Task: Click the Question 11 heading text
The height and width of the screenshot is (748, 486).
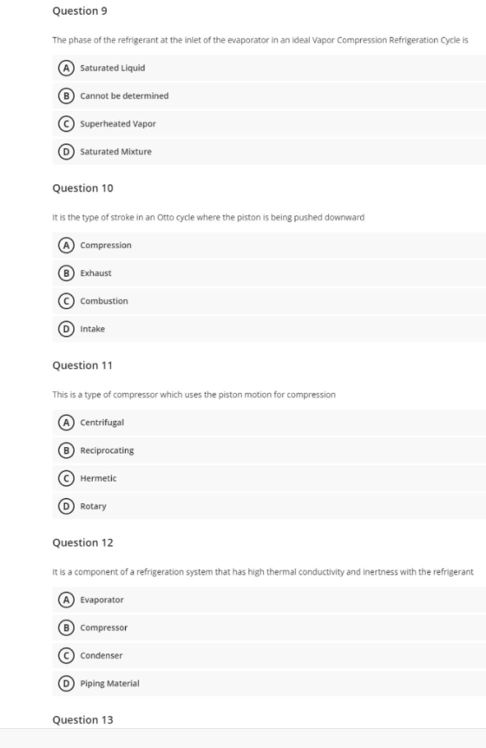Action: [x=82, y=365]
